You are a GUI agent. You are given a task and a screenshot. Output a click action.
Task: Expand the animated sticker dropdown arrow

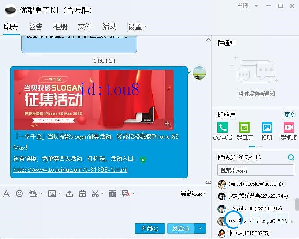point(41,193)
